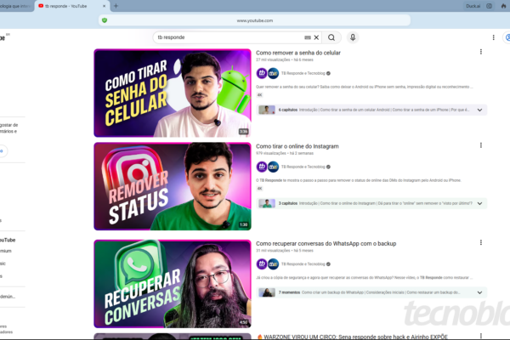Open video title 'Como tirar o online do Instagram'
510x340 pixels.
point(297,146)
